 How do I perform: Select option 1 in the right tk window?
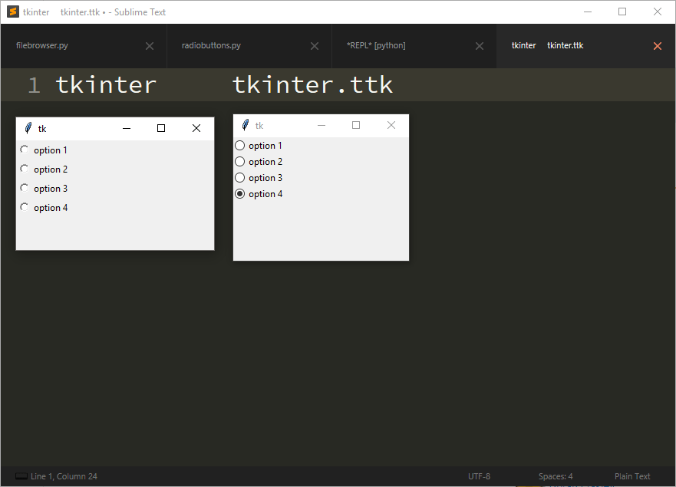(239, 145)
